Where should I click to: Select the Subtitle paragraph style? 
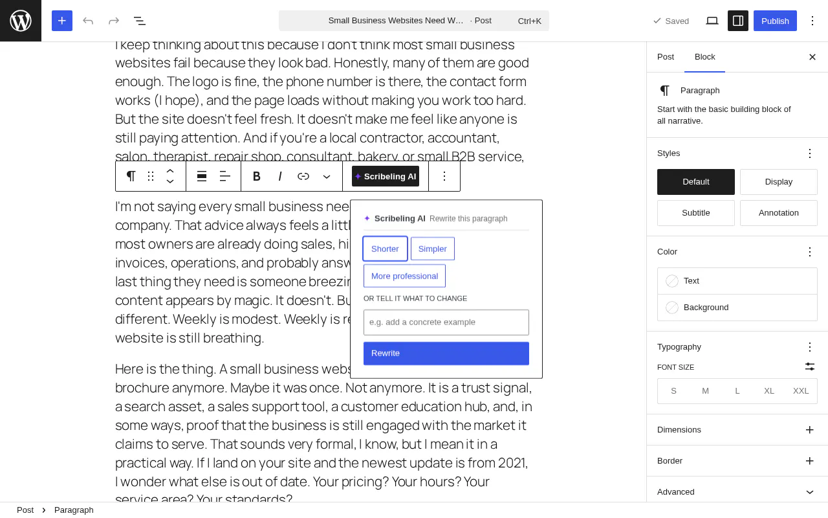(x=696, y=213)
